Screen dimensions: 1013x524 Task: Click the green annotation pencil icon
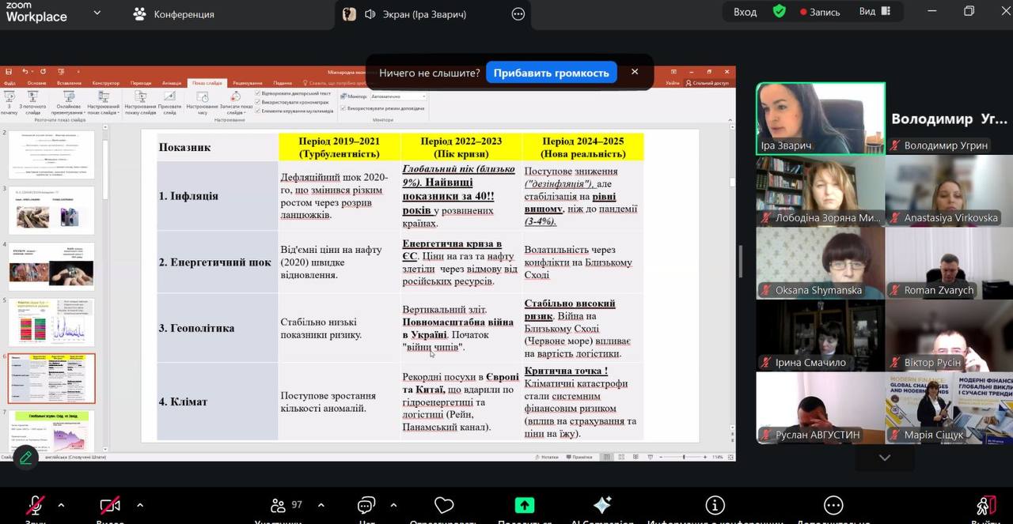25,457
